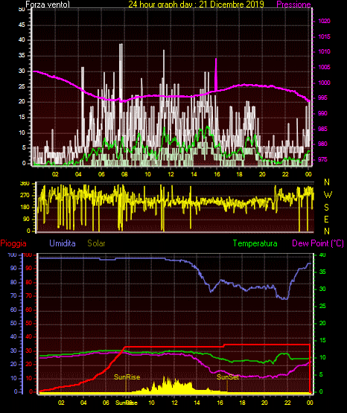Select the 980 pressure axis value
Screen dimensions: 347x413
322,144
